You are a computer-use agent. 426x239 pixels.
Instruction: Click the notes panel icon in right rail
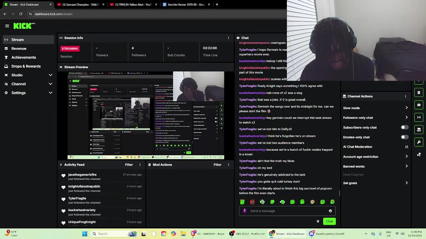tap(419, 93)
